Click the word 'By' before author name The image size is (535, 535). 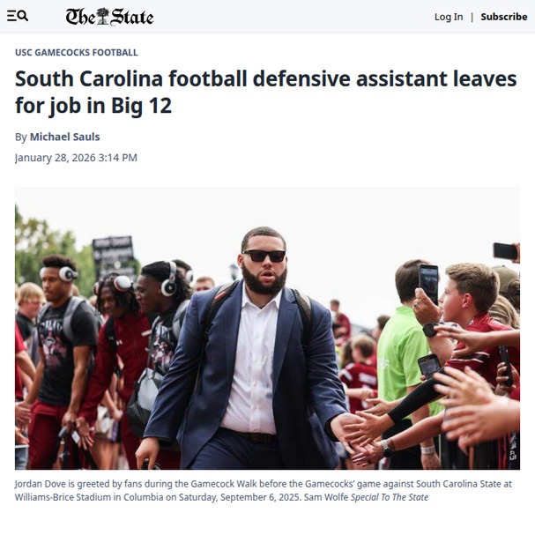click(21, 137)
